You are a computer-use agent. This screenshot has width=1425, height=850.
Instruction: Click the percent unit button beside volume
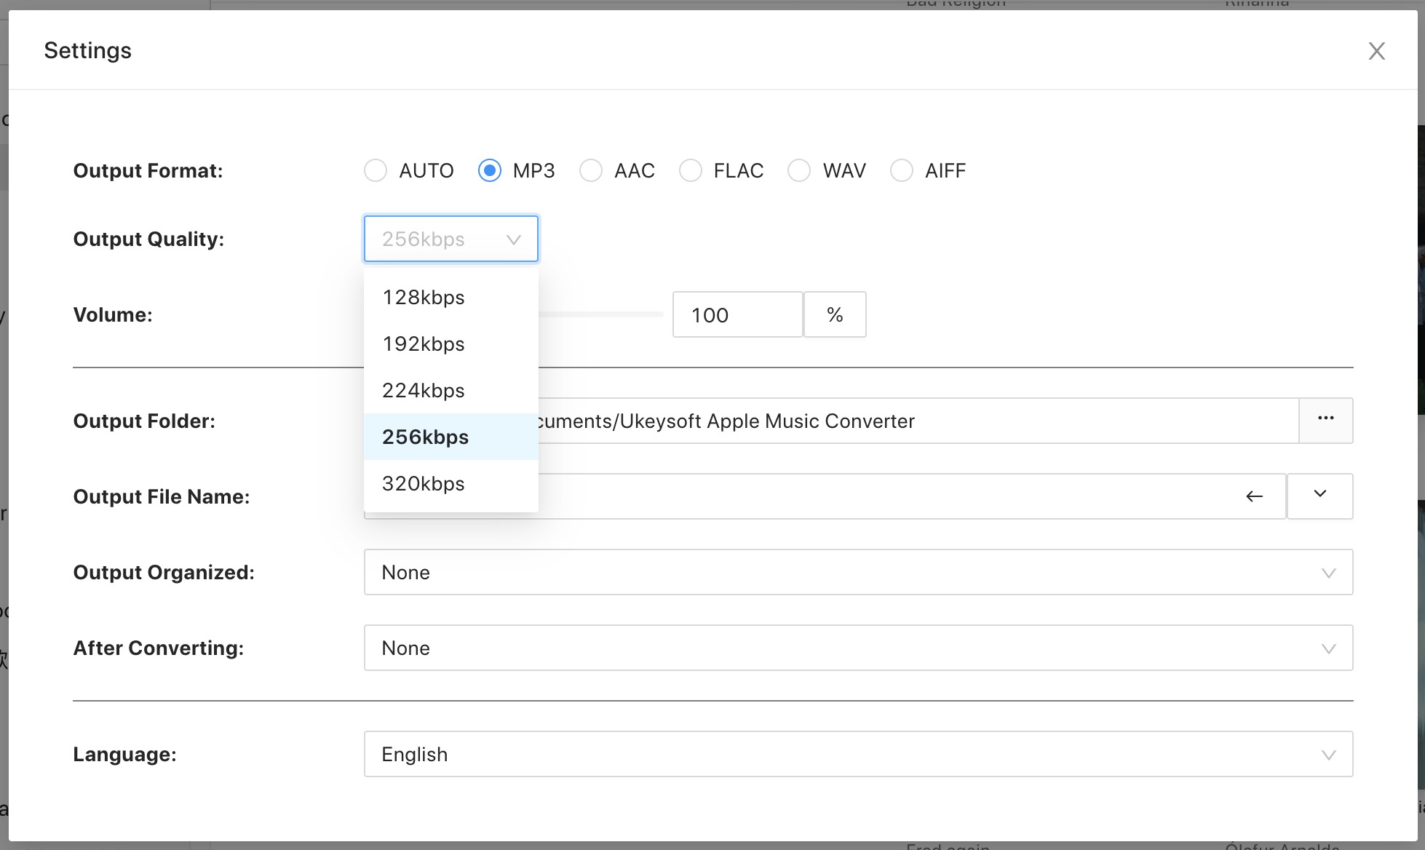(835, 314)
